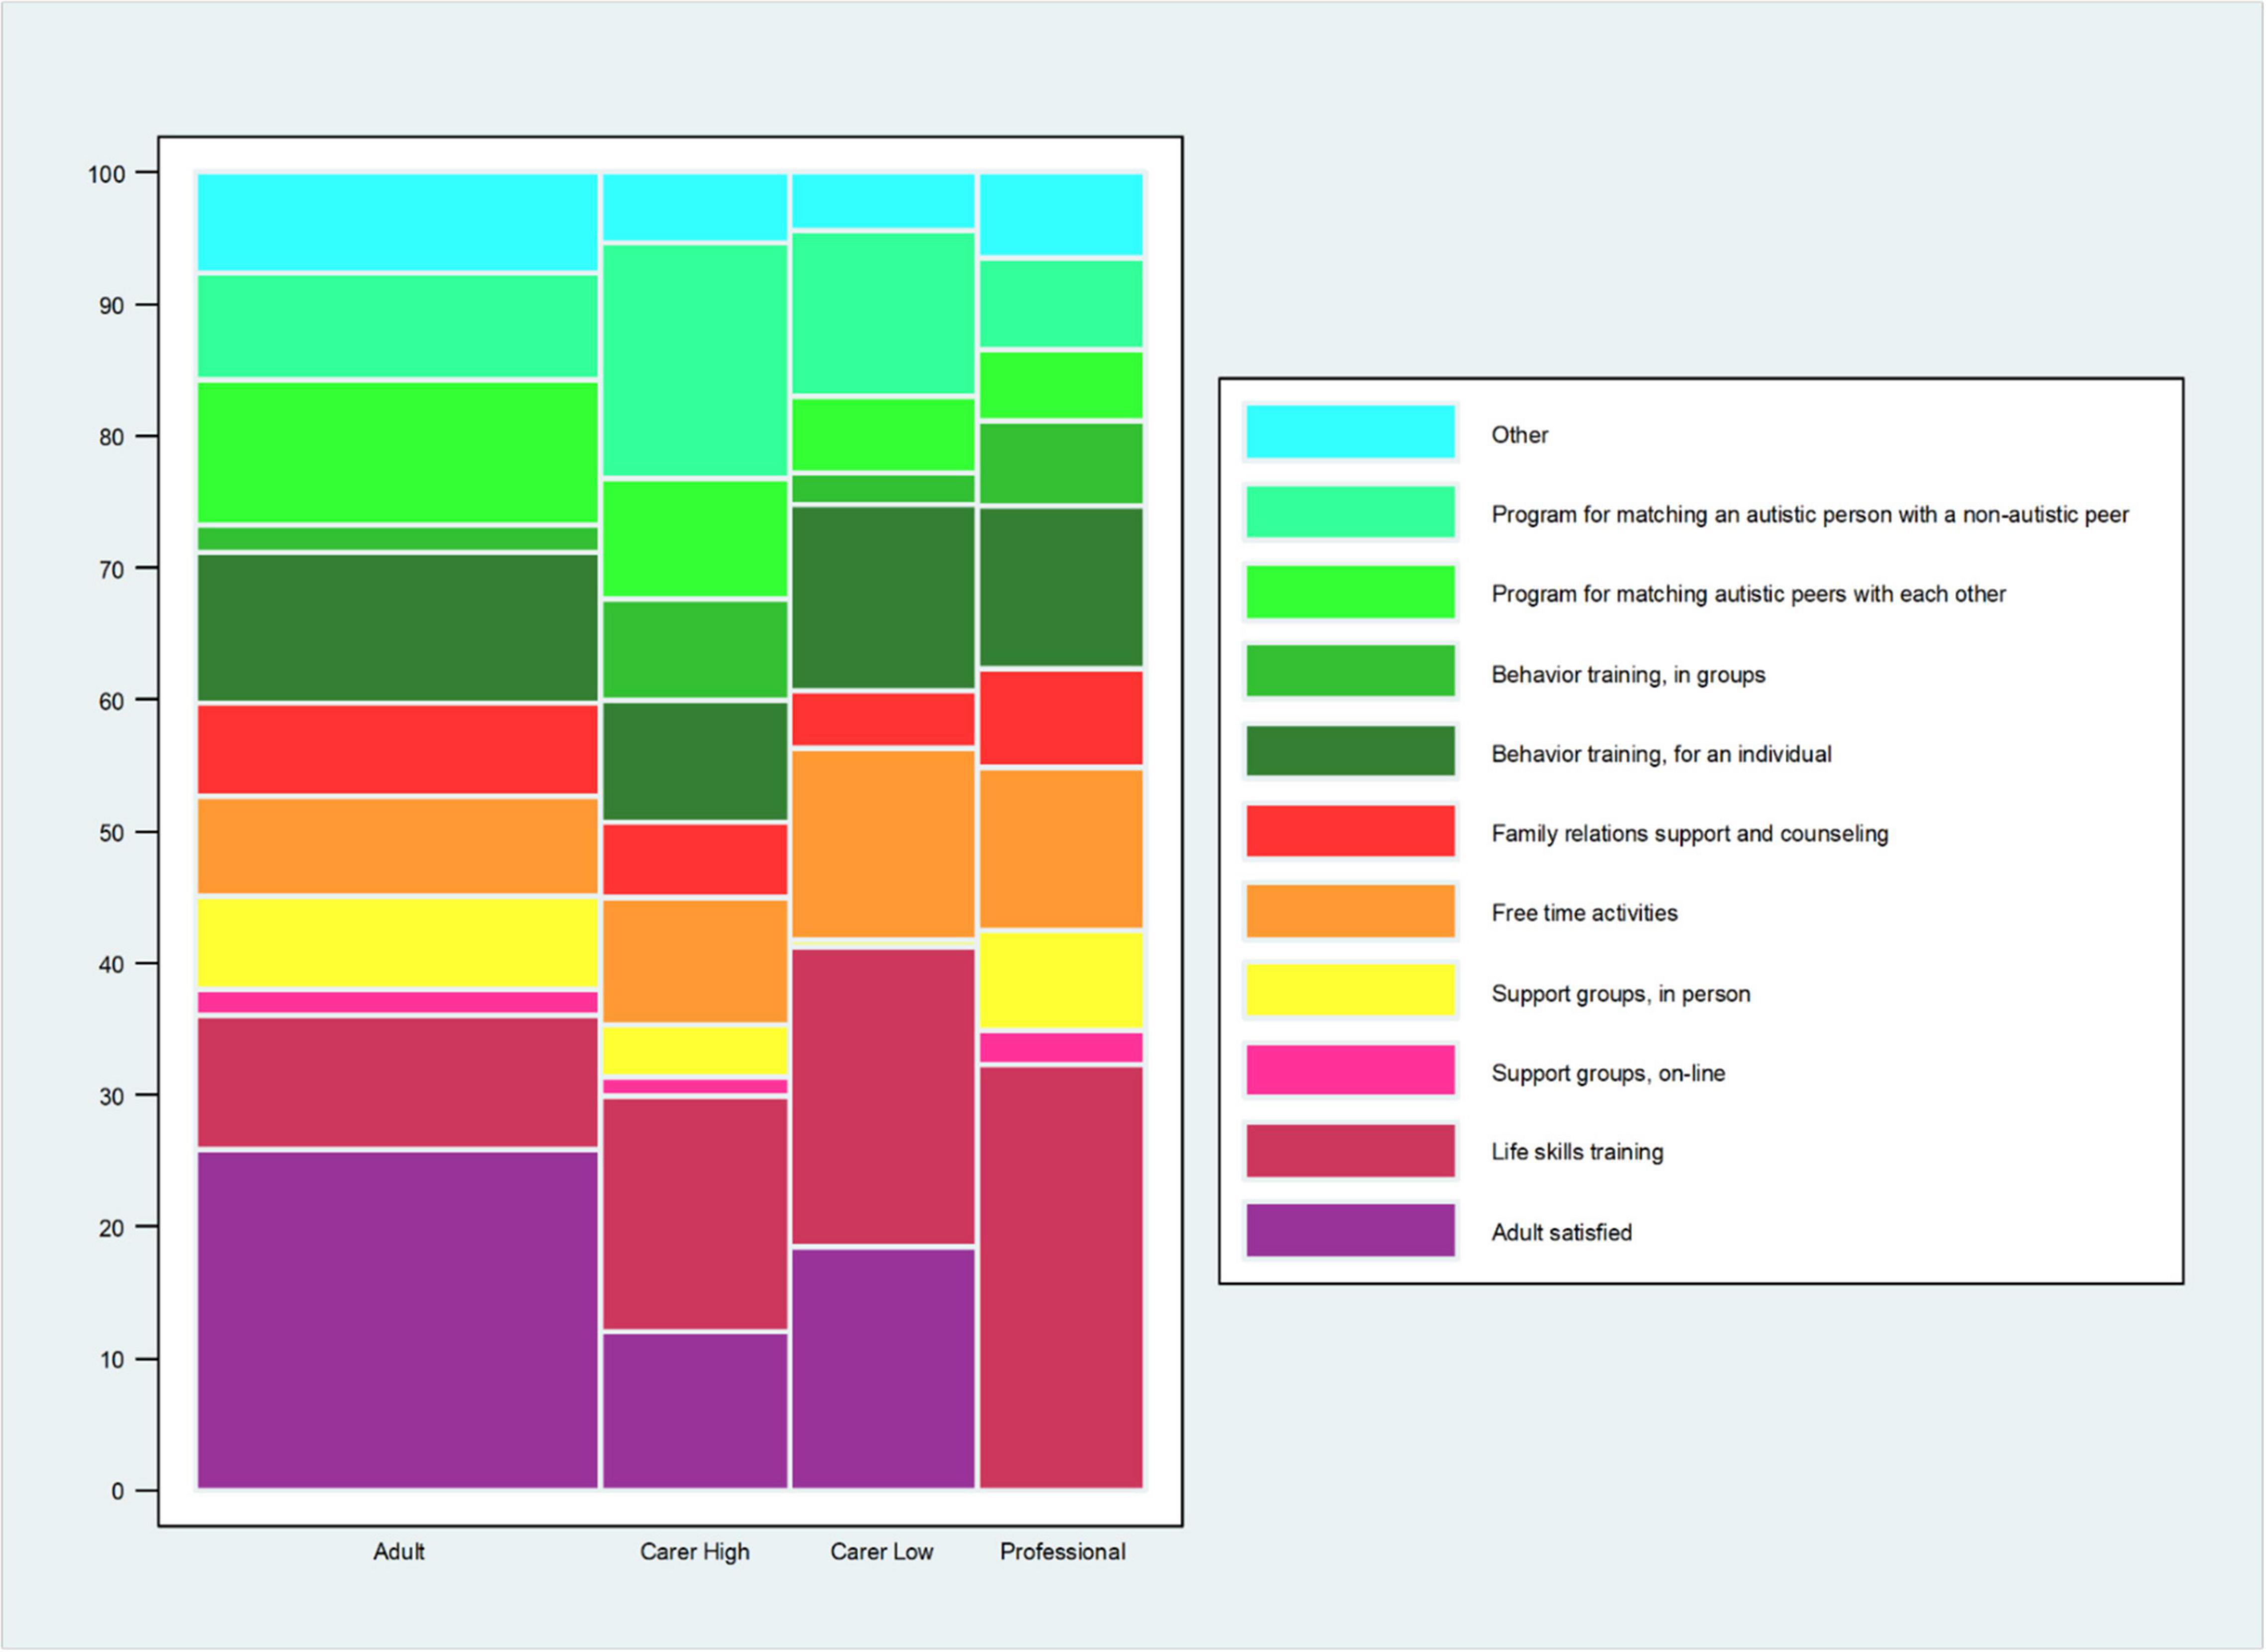This screenshot has height=1652, width=2266.
Task: Click the purple segment in the Adult bar
Action: [x=398, y=1320]
